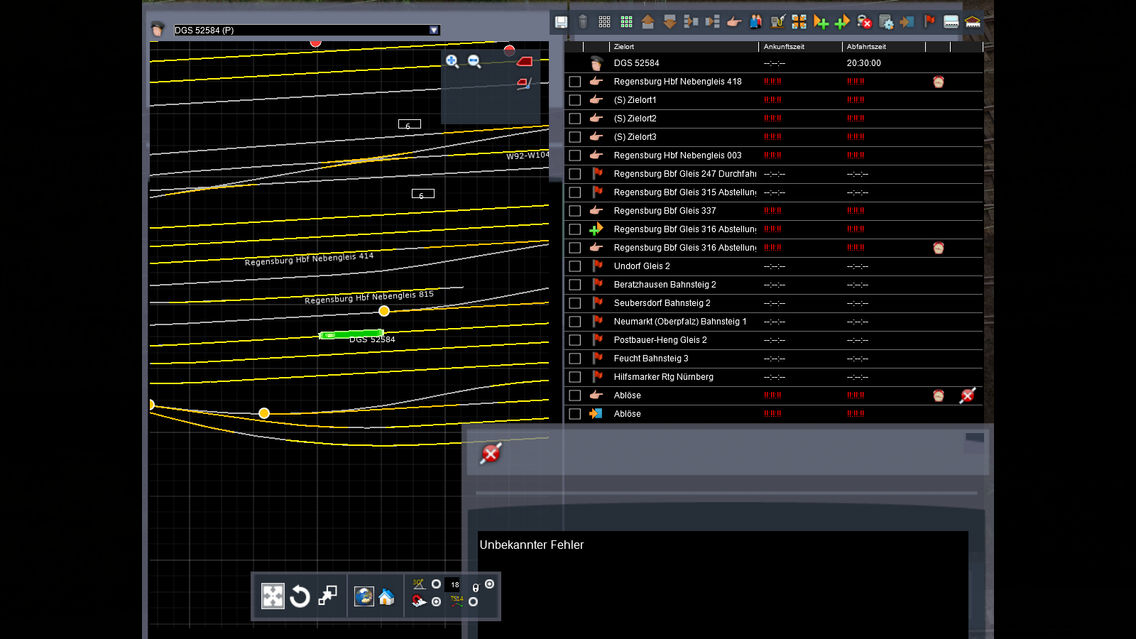Screen dimensions: 1136x639
Task: Click the green DGS 52584 train marker
Action: point(351,334)
